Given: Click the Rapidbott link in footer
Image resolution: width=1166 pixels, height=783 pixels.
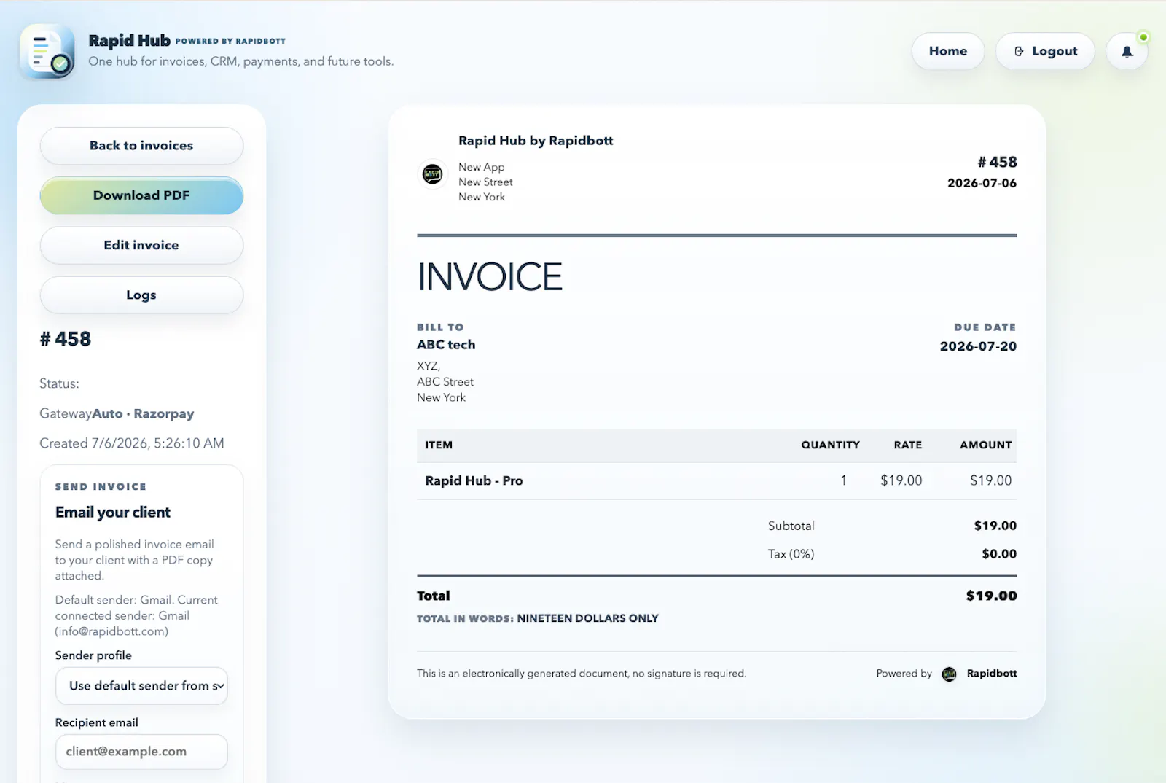Looking at the screenshot, I should [x=991, y=674].
